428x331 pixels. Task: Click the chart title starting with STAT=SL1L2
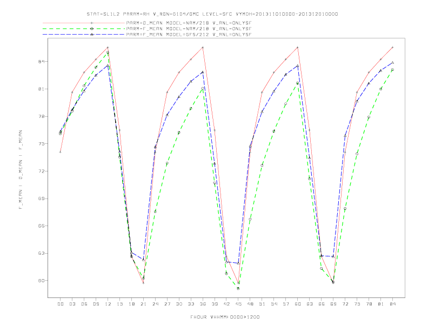(x=212, y=14)
